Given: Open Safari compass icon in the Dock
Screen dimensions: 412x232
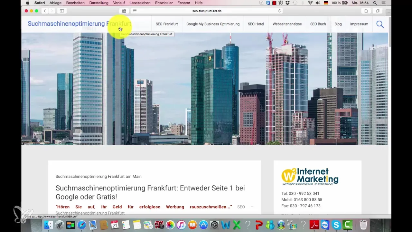Looking at the screenshot, I should 82,225.
